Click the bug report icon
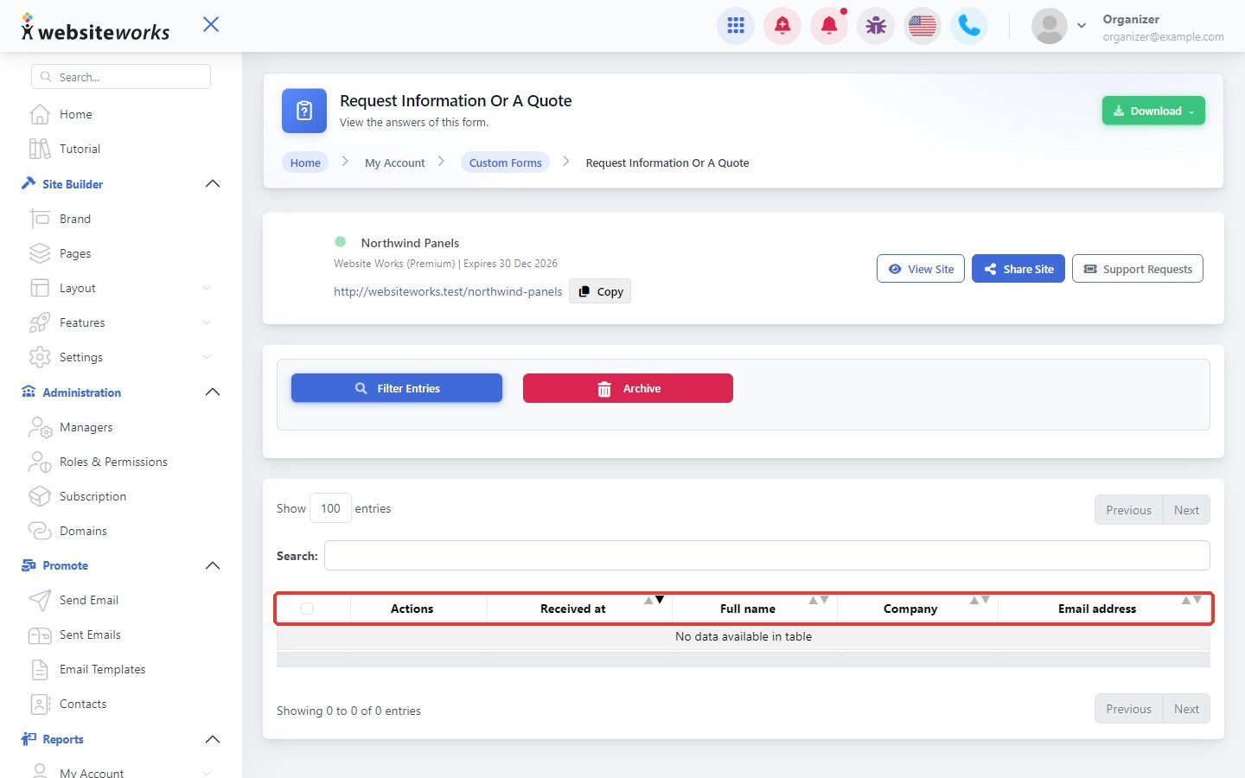The width and height of the screenshot is (1245, 778). [x=876, y=26]
